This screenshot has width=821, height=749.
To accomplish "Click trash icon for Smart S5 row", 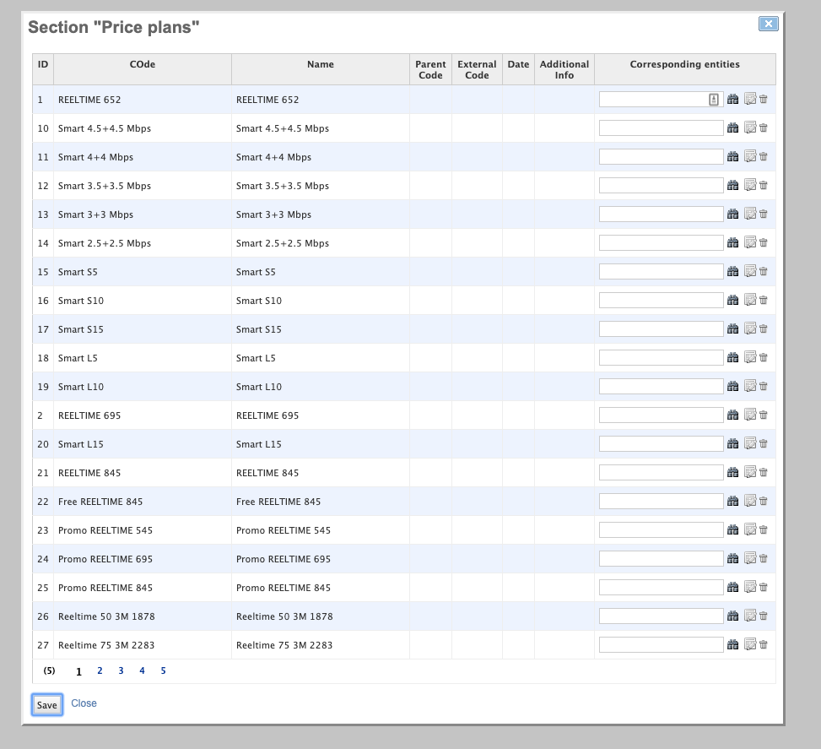I will click(x=764, y=272).
